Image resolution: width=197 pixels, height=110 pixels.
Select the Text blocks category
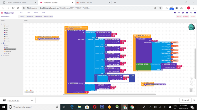[x=6, y=32]
